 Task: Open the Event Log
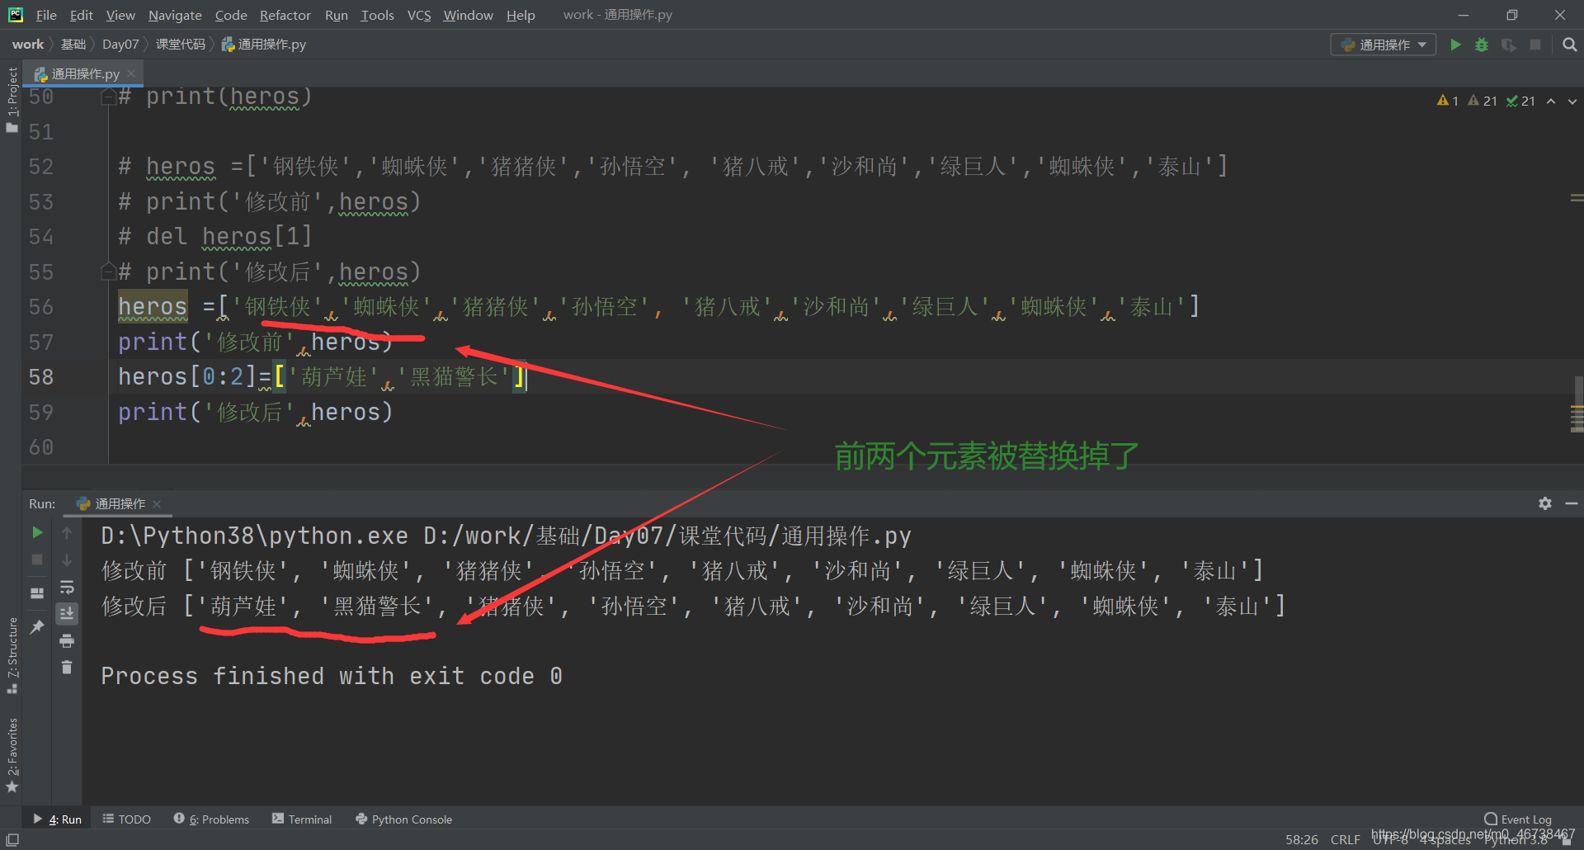point(1518,819)
